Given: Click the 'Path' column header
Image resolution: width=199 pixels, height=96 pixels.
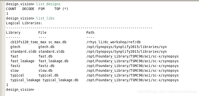Looking at the screenshot, I should tap(90, 33).
